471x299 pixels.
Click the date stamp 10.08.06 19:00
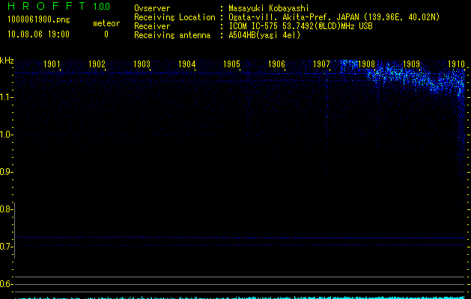pyautogui.click(x=38, y=34)
